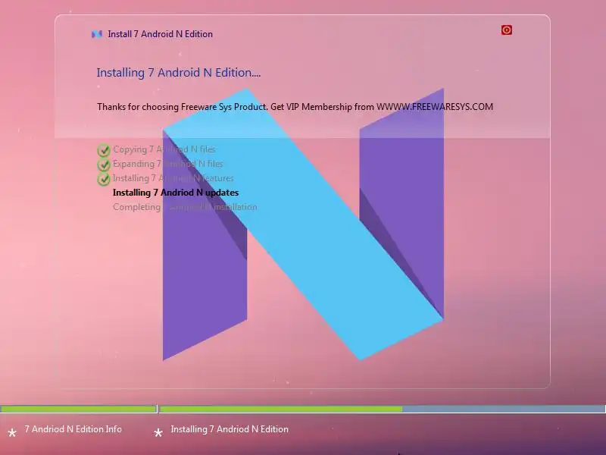Select the 'Expanding 7 Andriod N files' step
Screen dimensions: 606x455
pyautogui.click(x=167, y=164)
